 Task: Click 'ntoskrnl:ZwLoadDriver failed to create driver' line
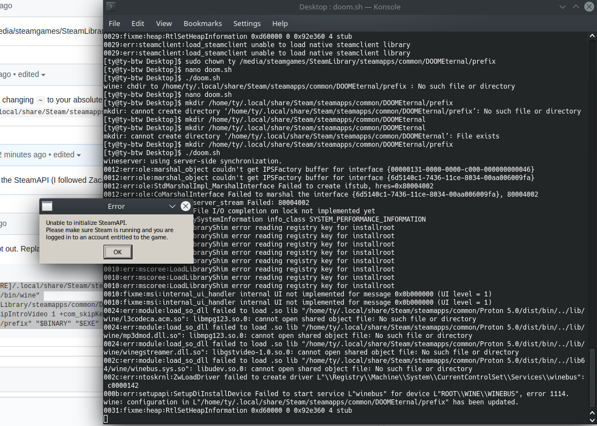pos(344,381)
